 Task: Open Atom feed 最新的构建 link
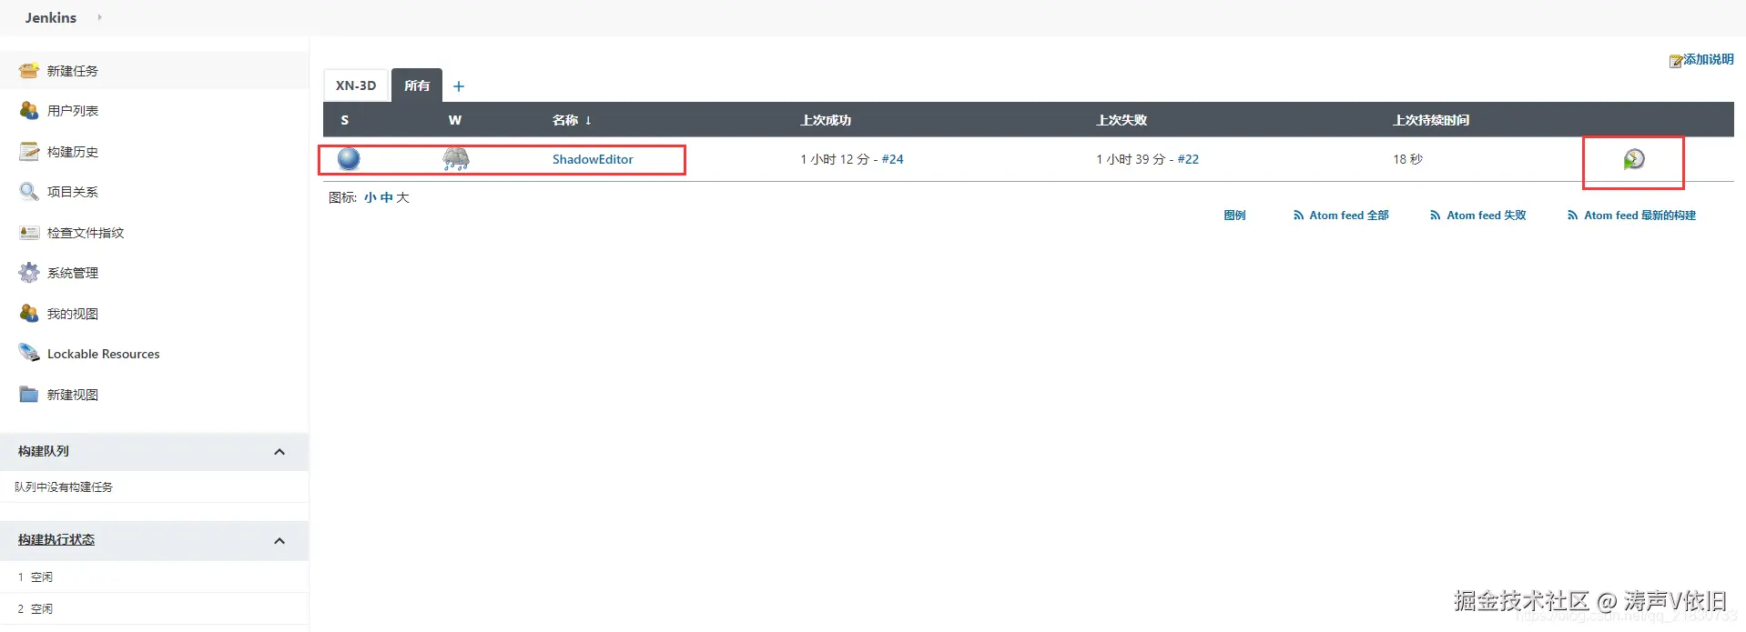(x=1639, y=216)
